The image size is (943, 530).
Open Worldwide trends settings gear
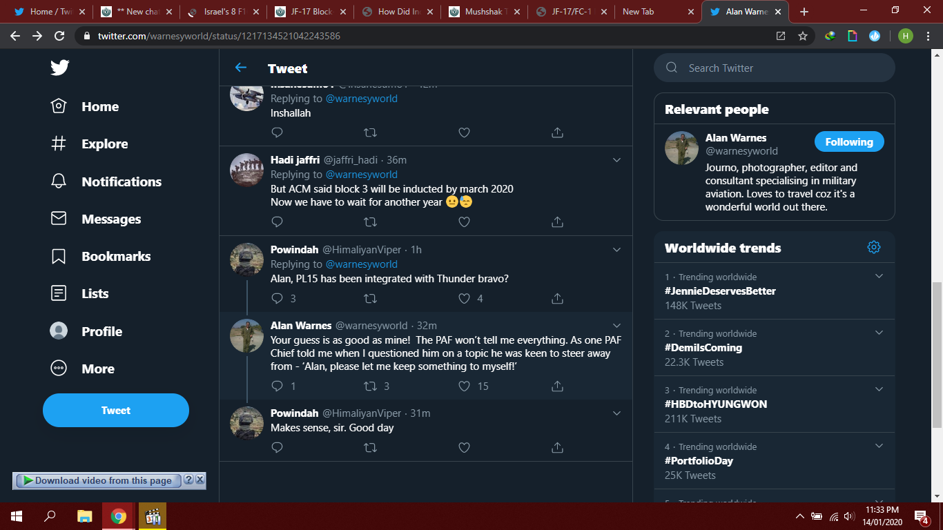pyautogui.click(x=874, y=247)
